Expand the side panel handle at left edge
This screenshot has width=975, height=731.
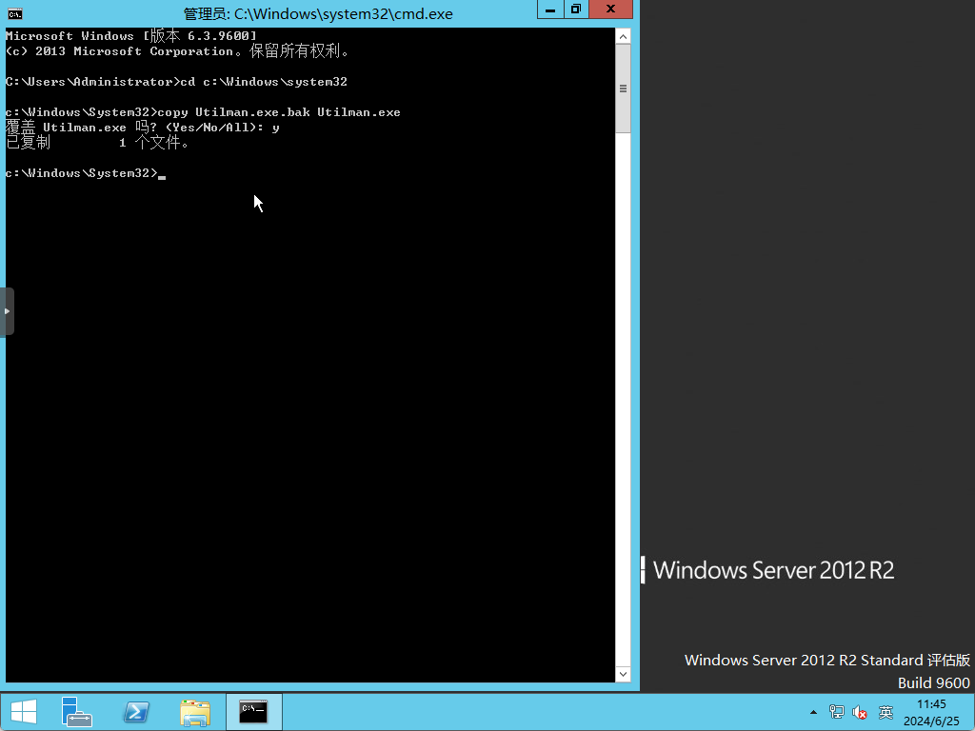(x=7, y=311)
